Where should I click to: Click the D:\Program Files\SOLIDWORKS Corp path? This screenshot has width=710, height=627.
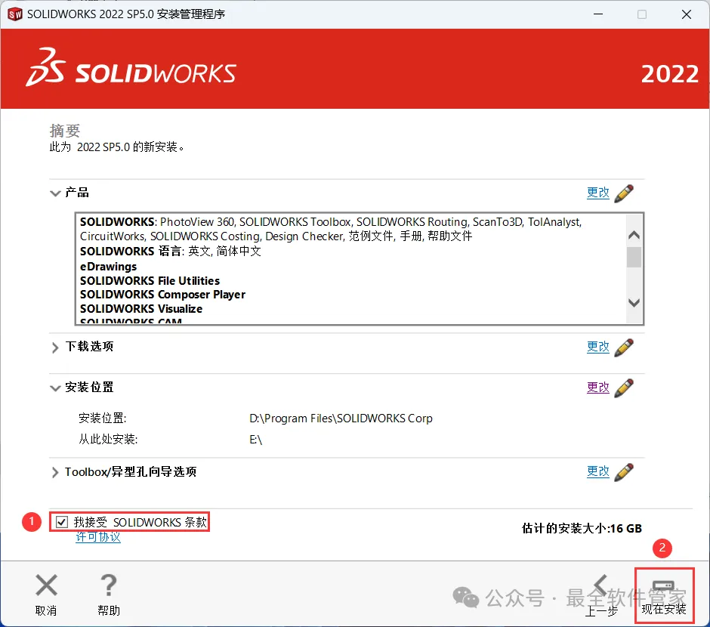pos(341,419)
